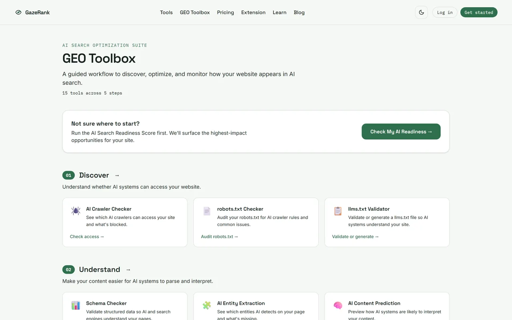This screenshot has width=512, height=320.
Task: Open the Learn nav link
Action: 280,12
